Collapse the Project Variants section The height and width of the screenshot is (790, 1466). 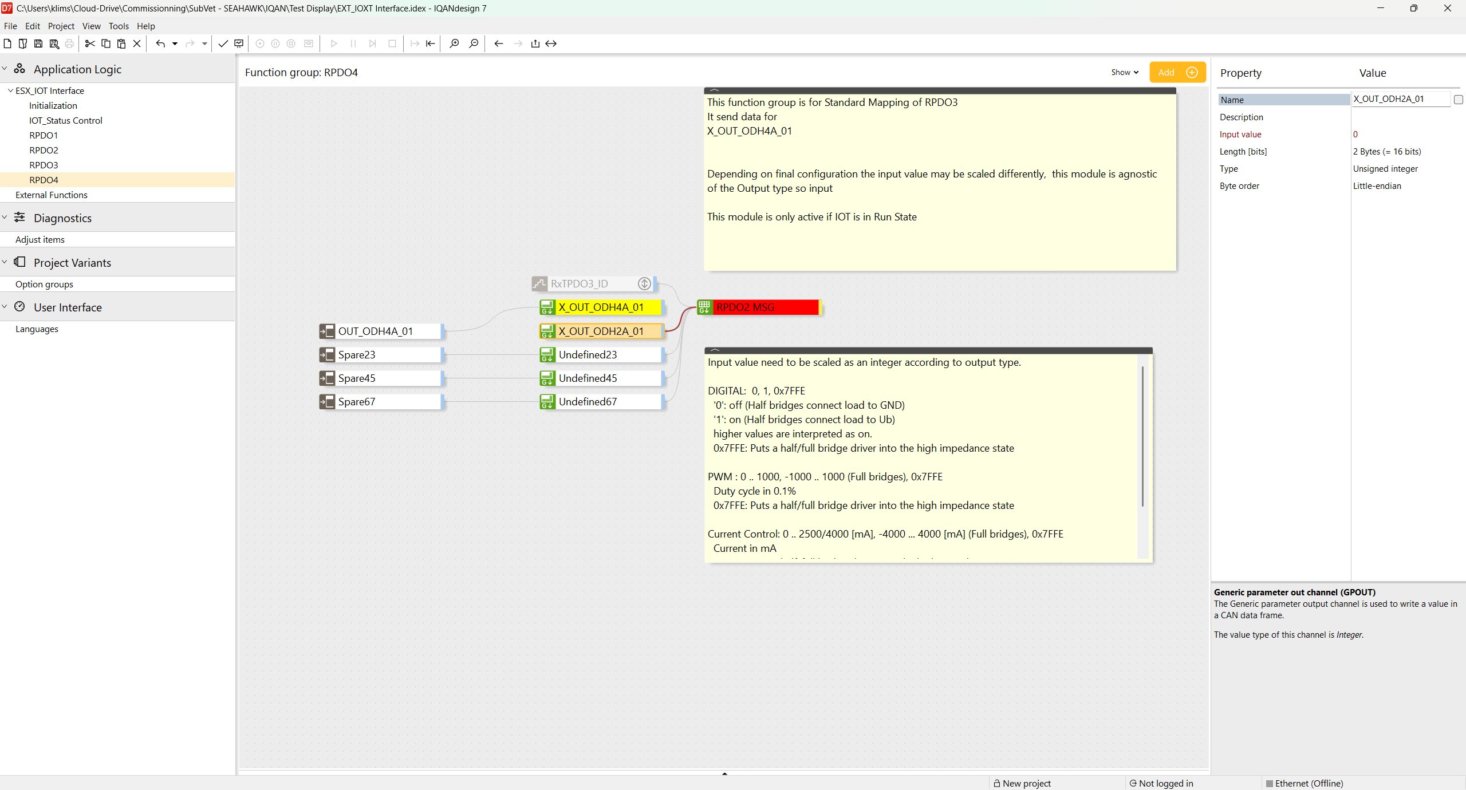click(5, 262)
